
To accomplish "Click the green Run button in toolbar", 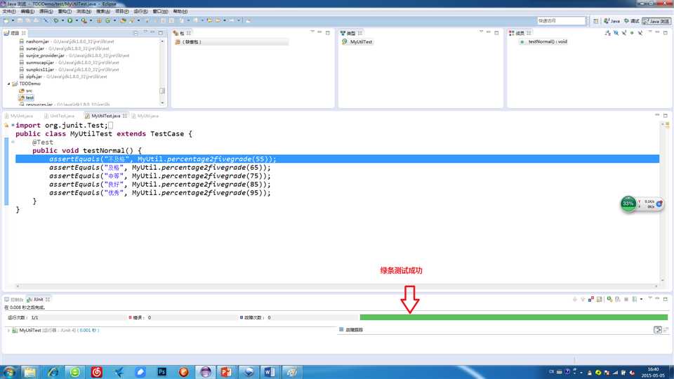I will [70, 20].
